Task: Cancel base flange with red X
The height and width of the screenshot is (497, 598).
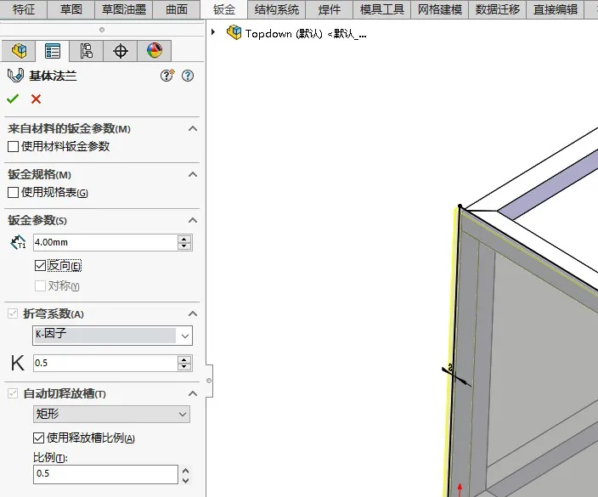Action: (36, 99)
